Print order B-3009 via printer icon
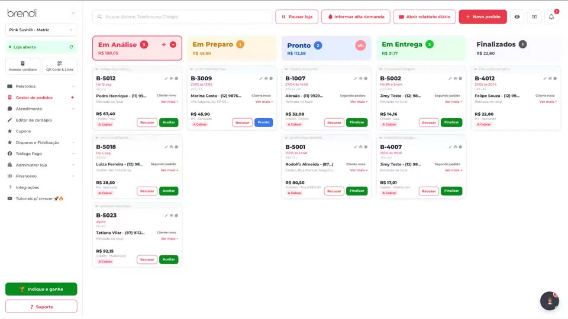This screenshot has height=319, width=568. pos(266,79)
